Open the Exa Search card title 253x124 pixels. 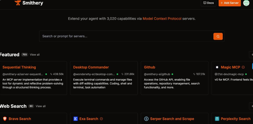click(x=89, y=119)
